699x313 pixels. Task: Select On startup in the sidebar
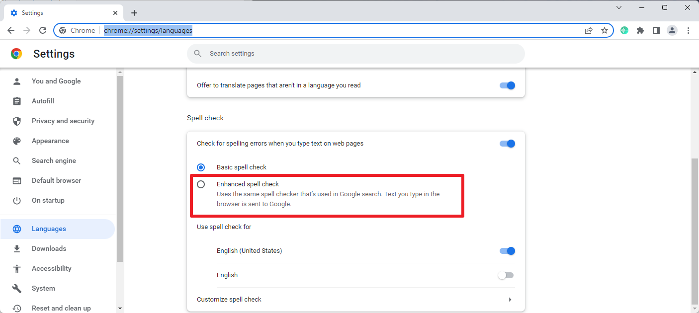48,200
